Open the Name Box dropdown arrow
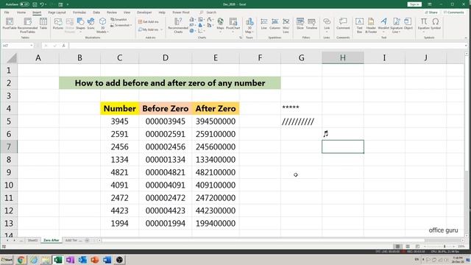This screenshot has width=471, height=265. point(31,46)
